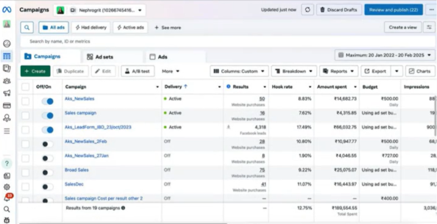This screenshot has width=437, height=224.
Task: Open the Settings gear icon
Action: coord(7,187)
